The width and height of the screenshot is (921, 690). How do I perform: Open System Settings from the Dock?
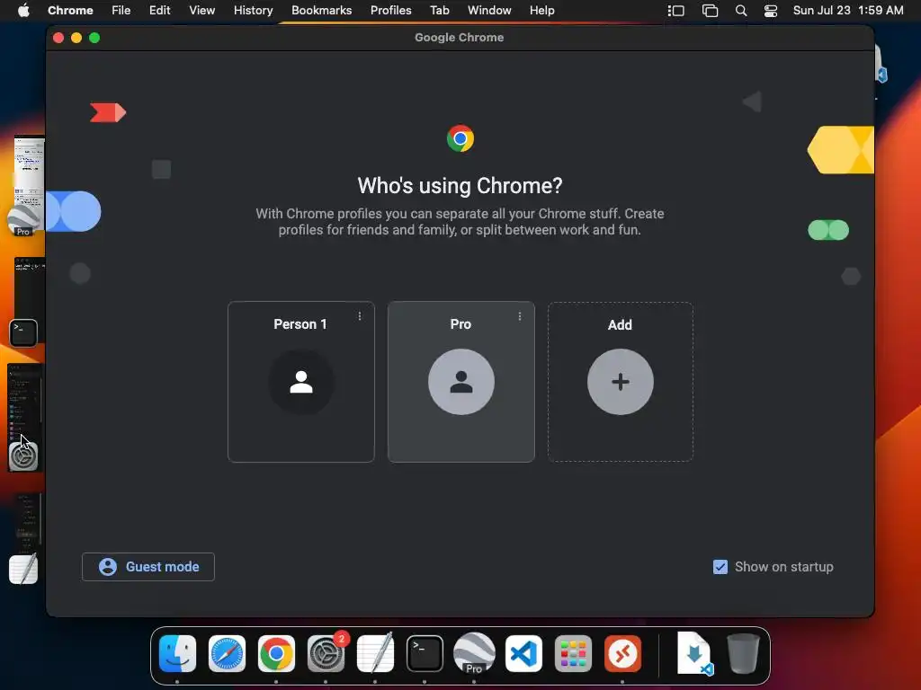coord(326,653)
